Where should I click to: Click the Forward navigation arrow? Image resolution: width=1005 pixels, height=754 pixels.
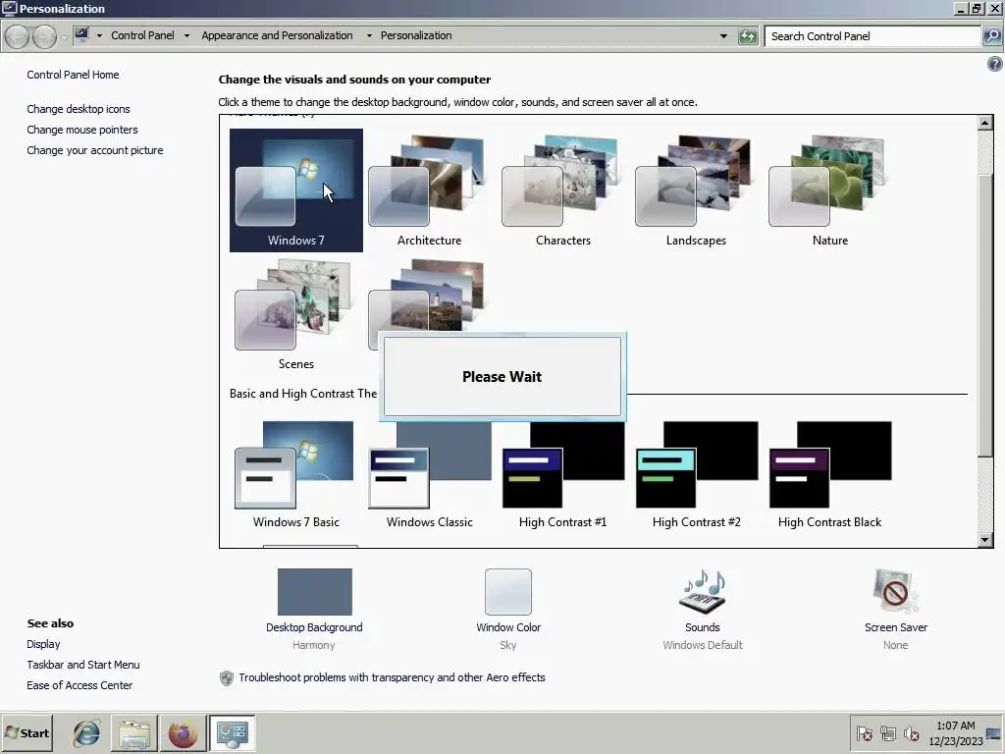(x=44, y=36)
